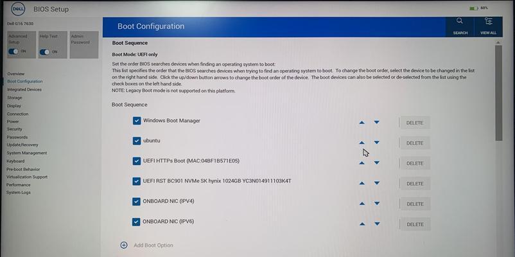
Task: Move ONBOARD NIC (IPV6) down
Action: click(x=377, y=224)
